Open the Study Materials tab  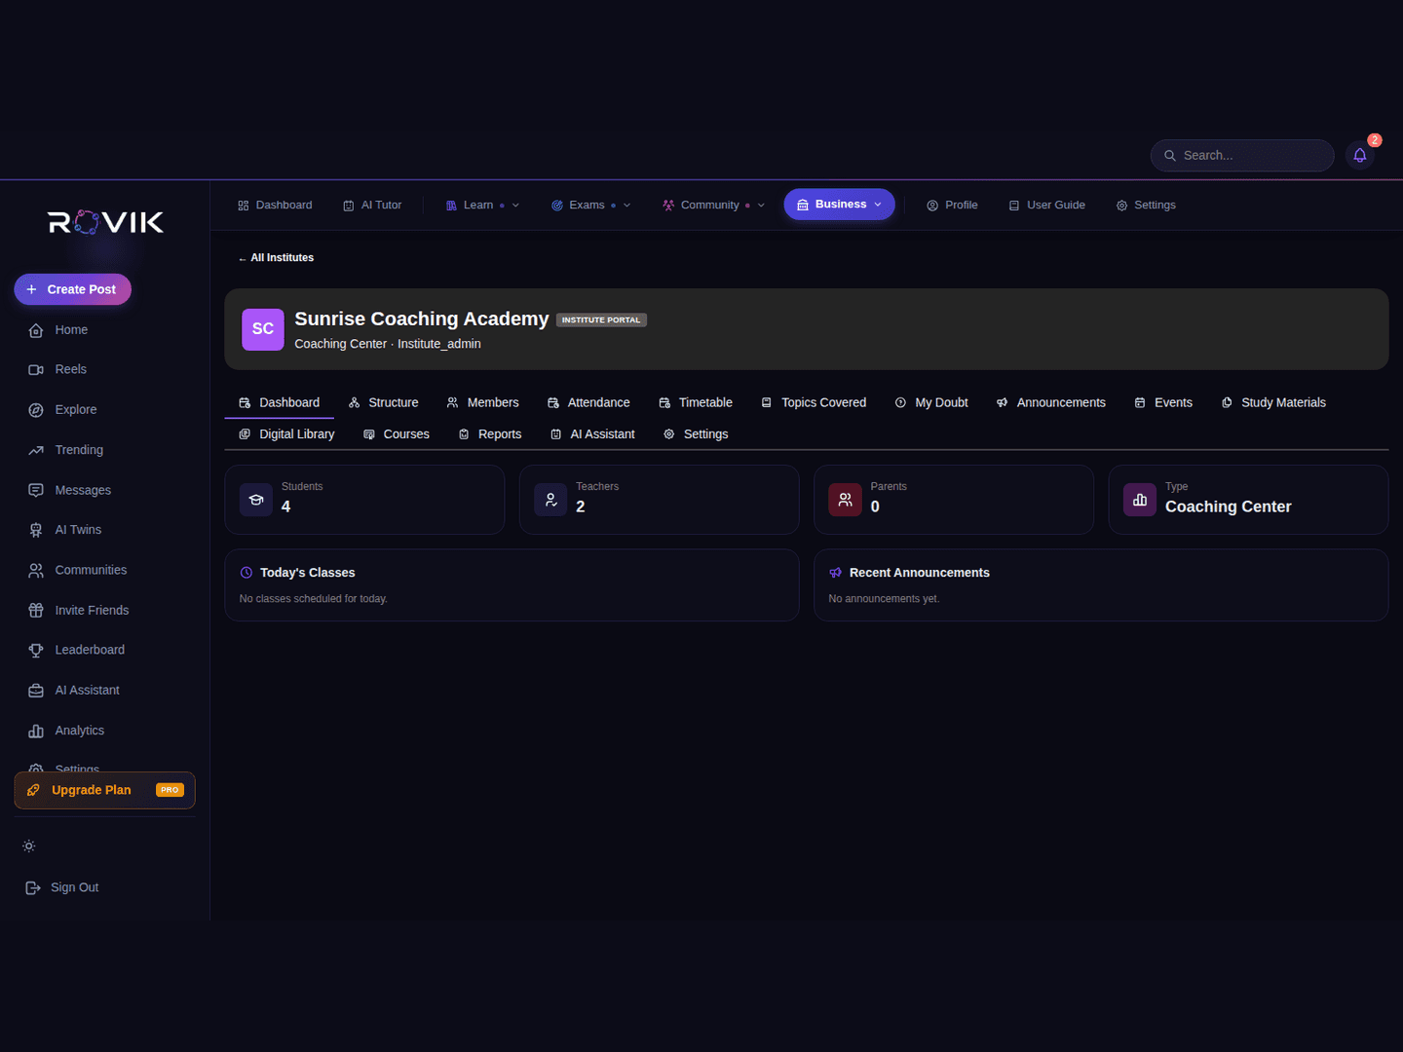(x=1273, y=402)
